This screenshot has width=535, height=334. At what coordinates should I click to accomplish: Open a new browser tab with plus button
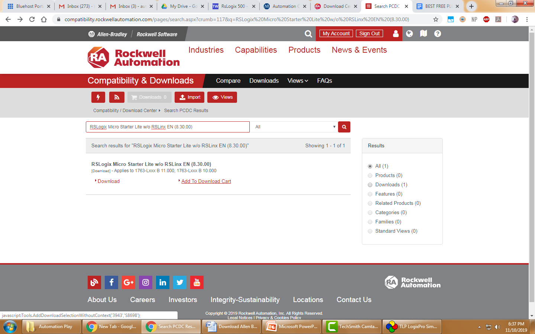[x=471, y=6]
